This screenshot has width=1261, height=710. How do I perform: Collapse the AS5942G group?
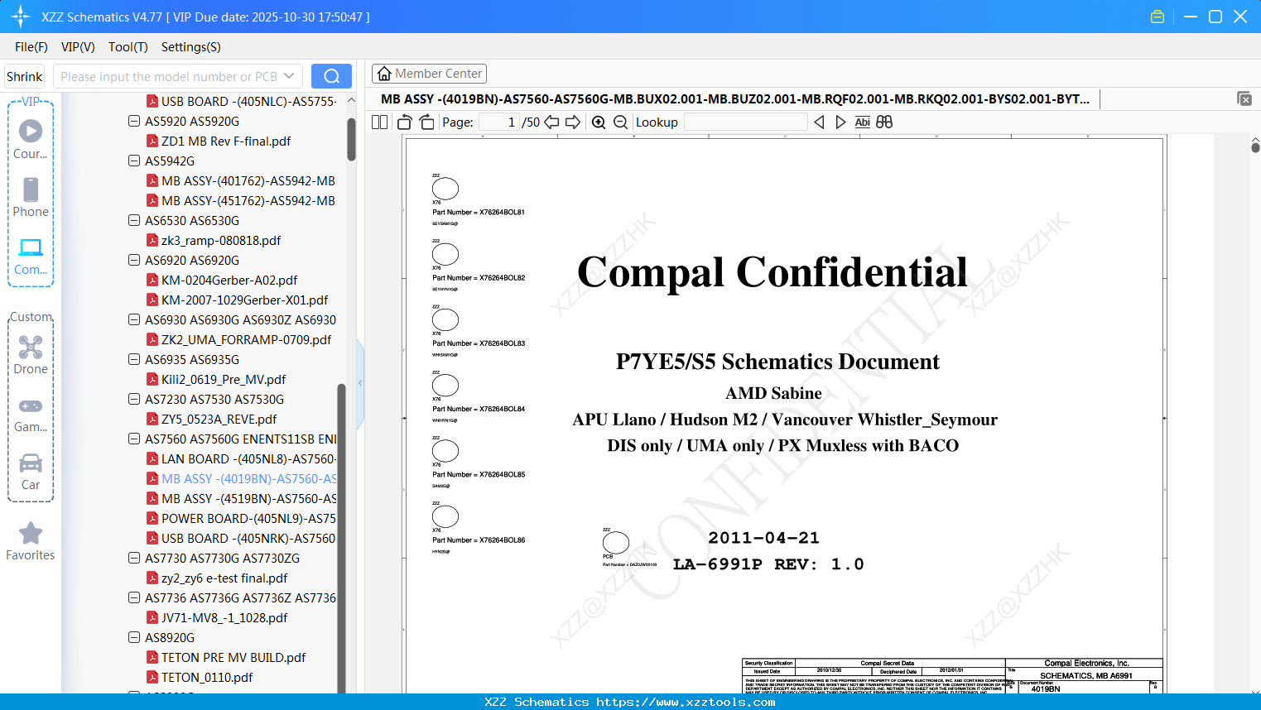134,161
